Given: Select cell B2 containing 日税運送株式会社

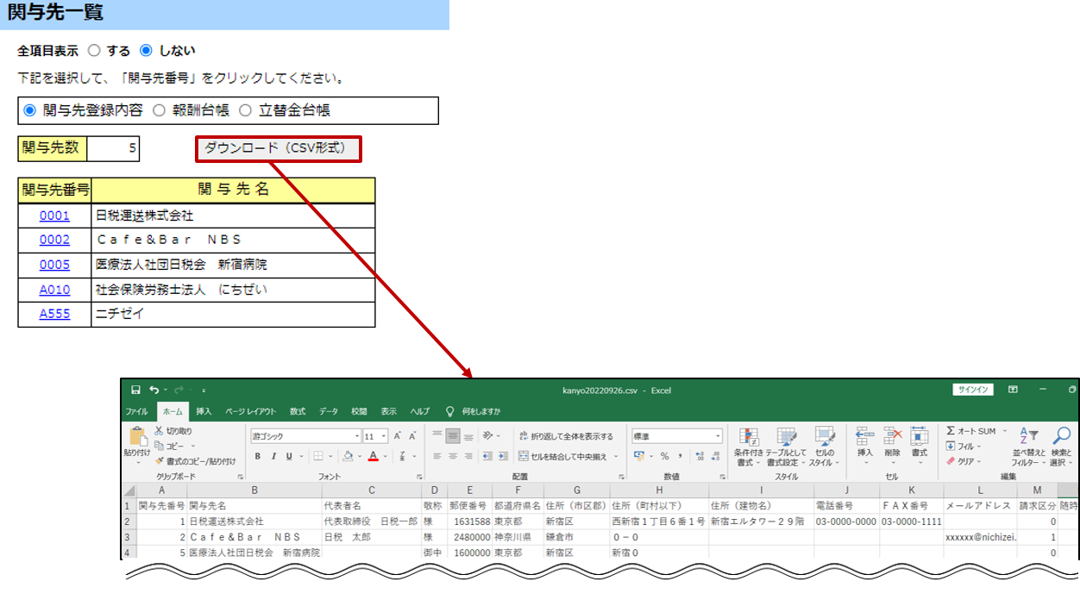Looking at the screenshot, I should point(254,522).
